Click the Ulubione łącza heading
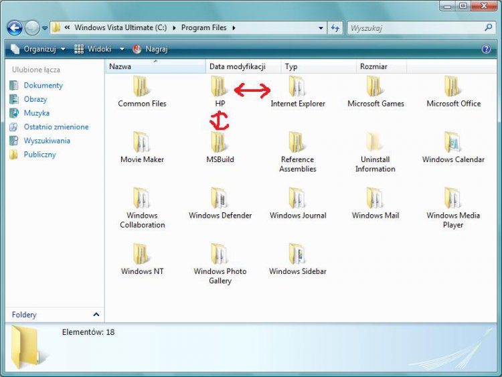This screenshot has height=377, width=502. coord(36,70)
